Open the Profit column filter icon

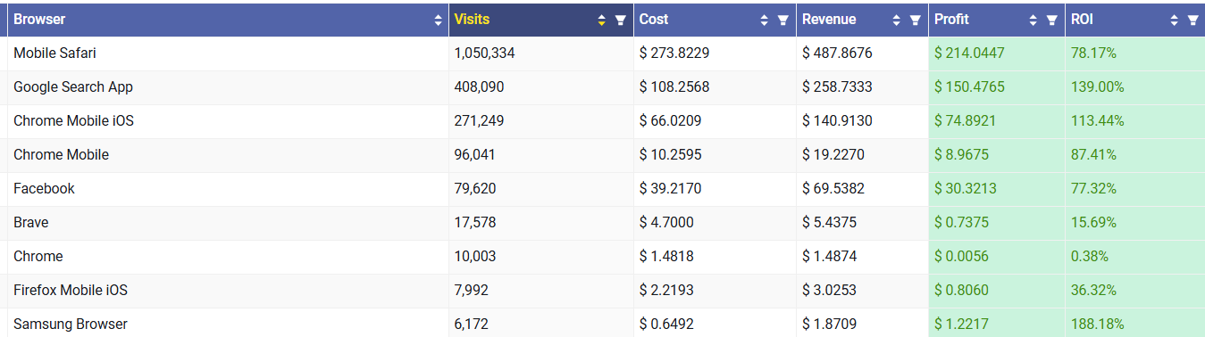click(x=1051, y=20)
